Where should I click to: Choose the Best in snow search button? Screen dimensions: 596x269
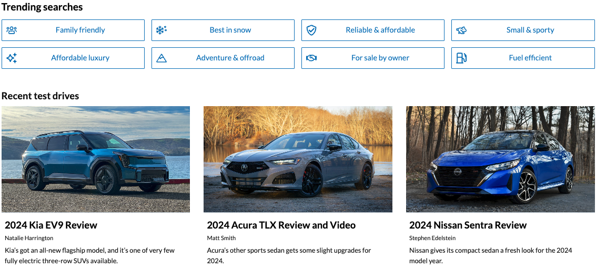coord(230,30)
